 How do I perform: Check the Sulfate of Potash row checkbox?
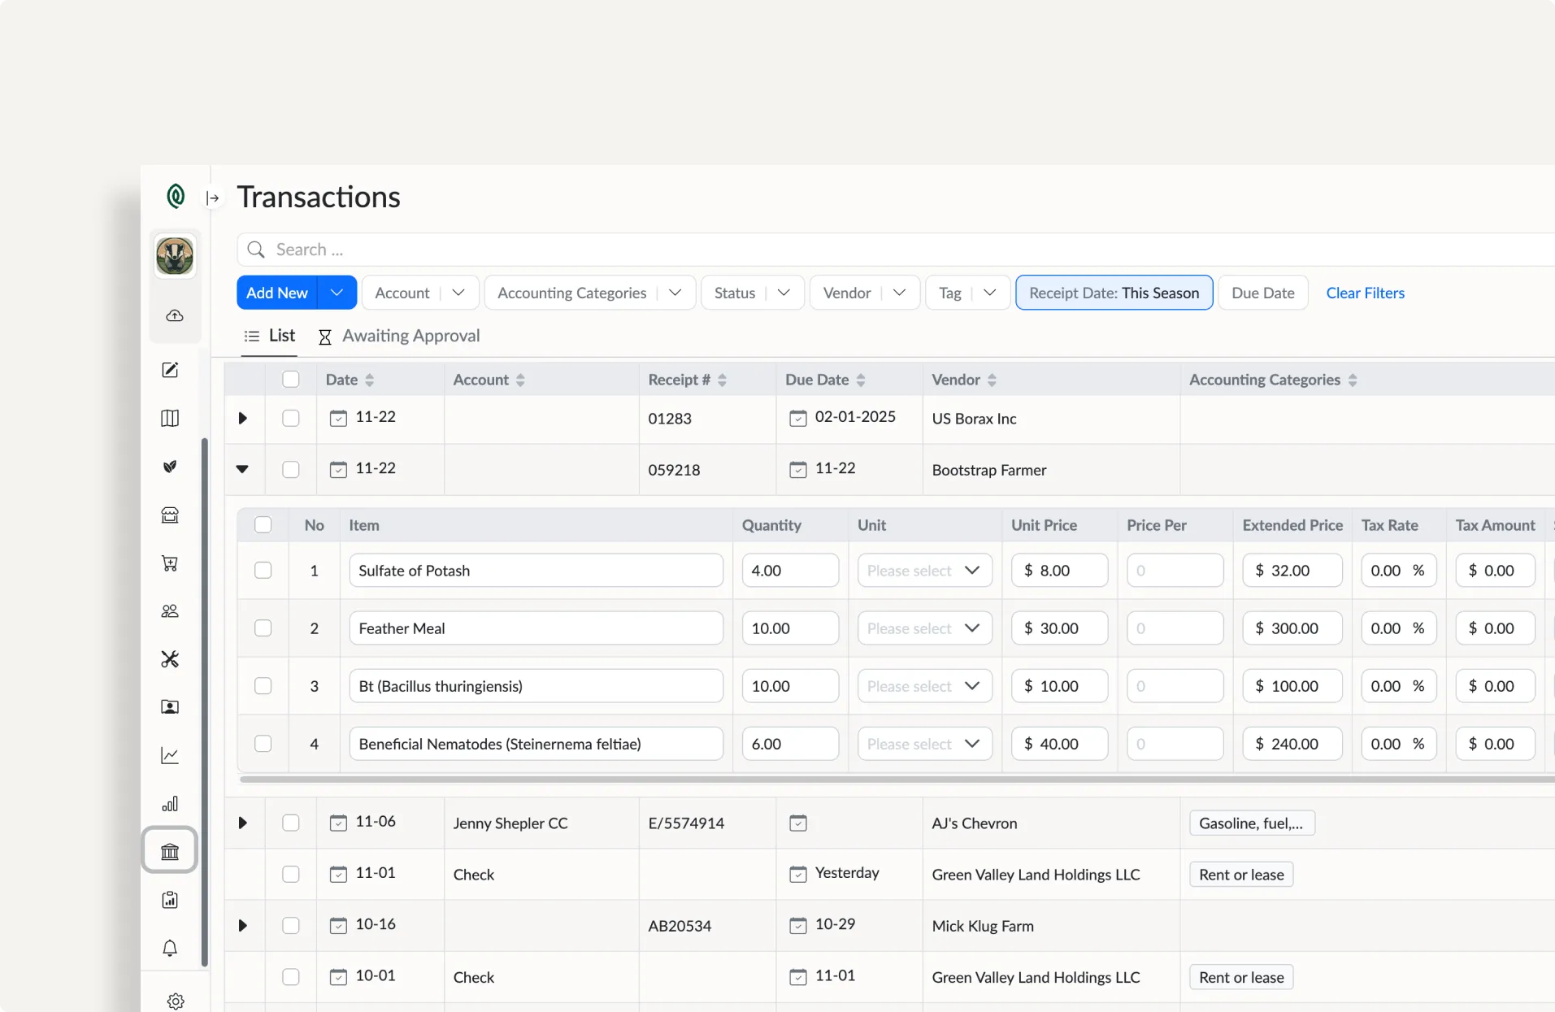click(x=263, y=570)
